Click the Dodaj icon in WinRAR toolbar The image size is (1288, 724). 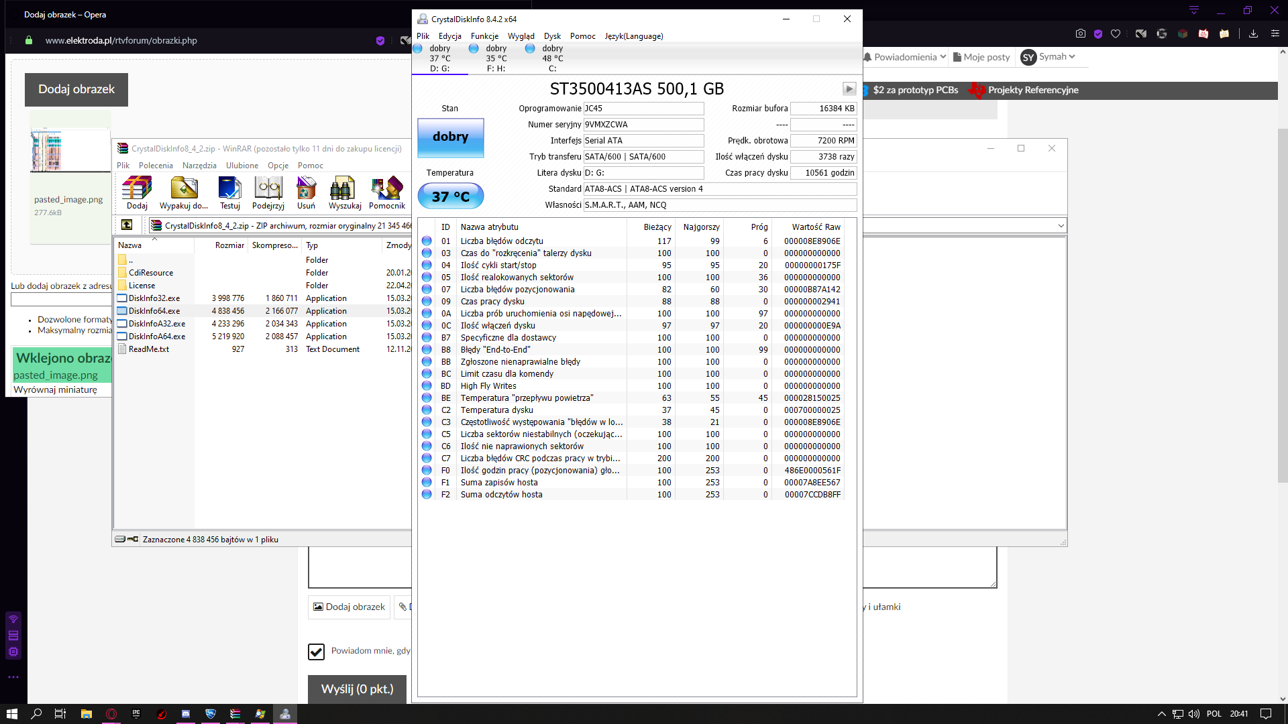point(137,193)
